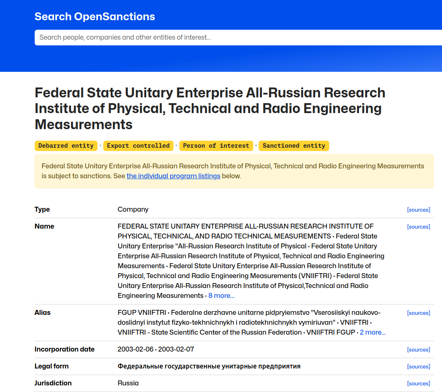Viewport: 442px width, 392px height.
Task: Click the Debarred entity tag
Action: click(66, 146)
